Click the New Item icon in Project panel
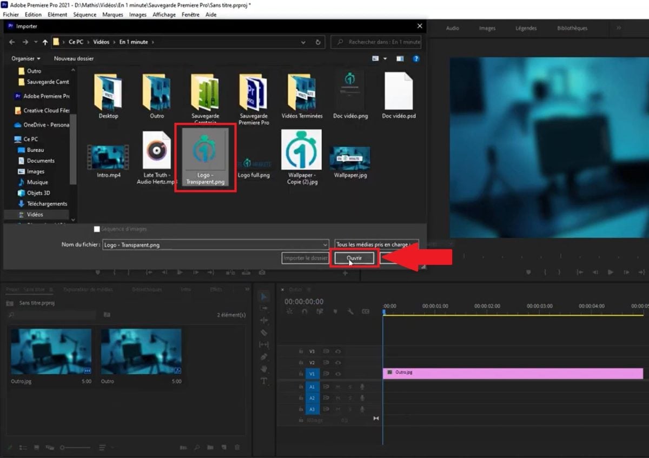The width and height of the screenshot is (649, 458). coord(223,448)
